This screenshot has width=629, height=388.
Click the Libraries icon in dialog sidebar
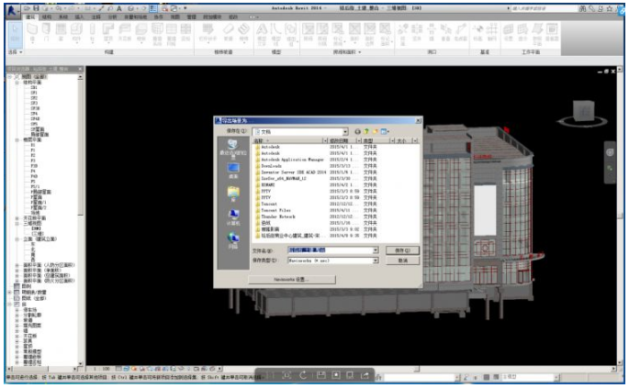(232, 193)
